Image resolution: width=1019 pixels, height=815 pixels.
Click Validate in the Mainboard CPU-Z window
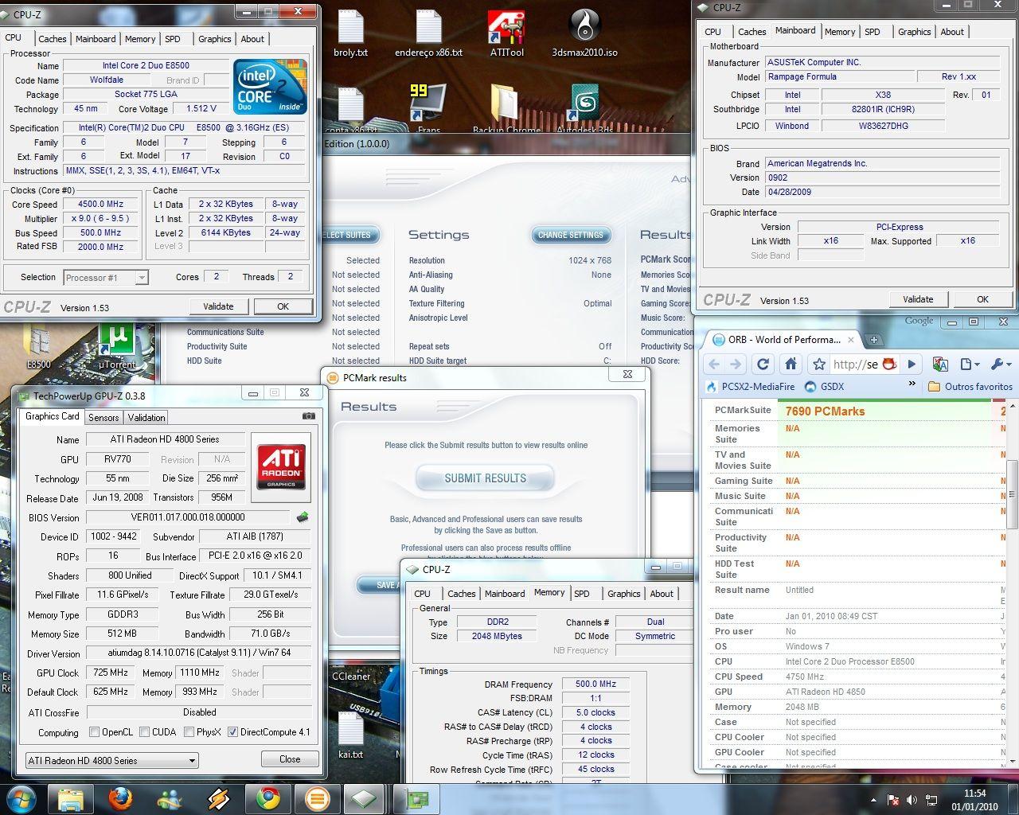(x=918, y=299)
